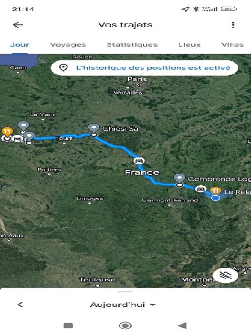This screenshot has height=335, width=251.
Task: Tap the restaurant marker on the far left
Action: coord(7,132)
